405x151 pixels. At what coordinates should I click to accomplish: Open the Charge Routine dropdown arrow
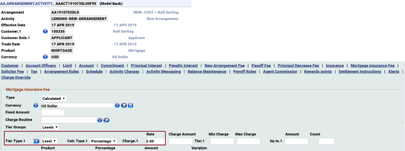(100, 120)
